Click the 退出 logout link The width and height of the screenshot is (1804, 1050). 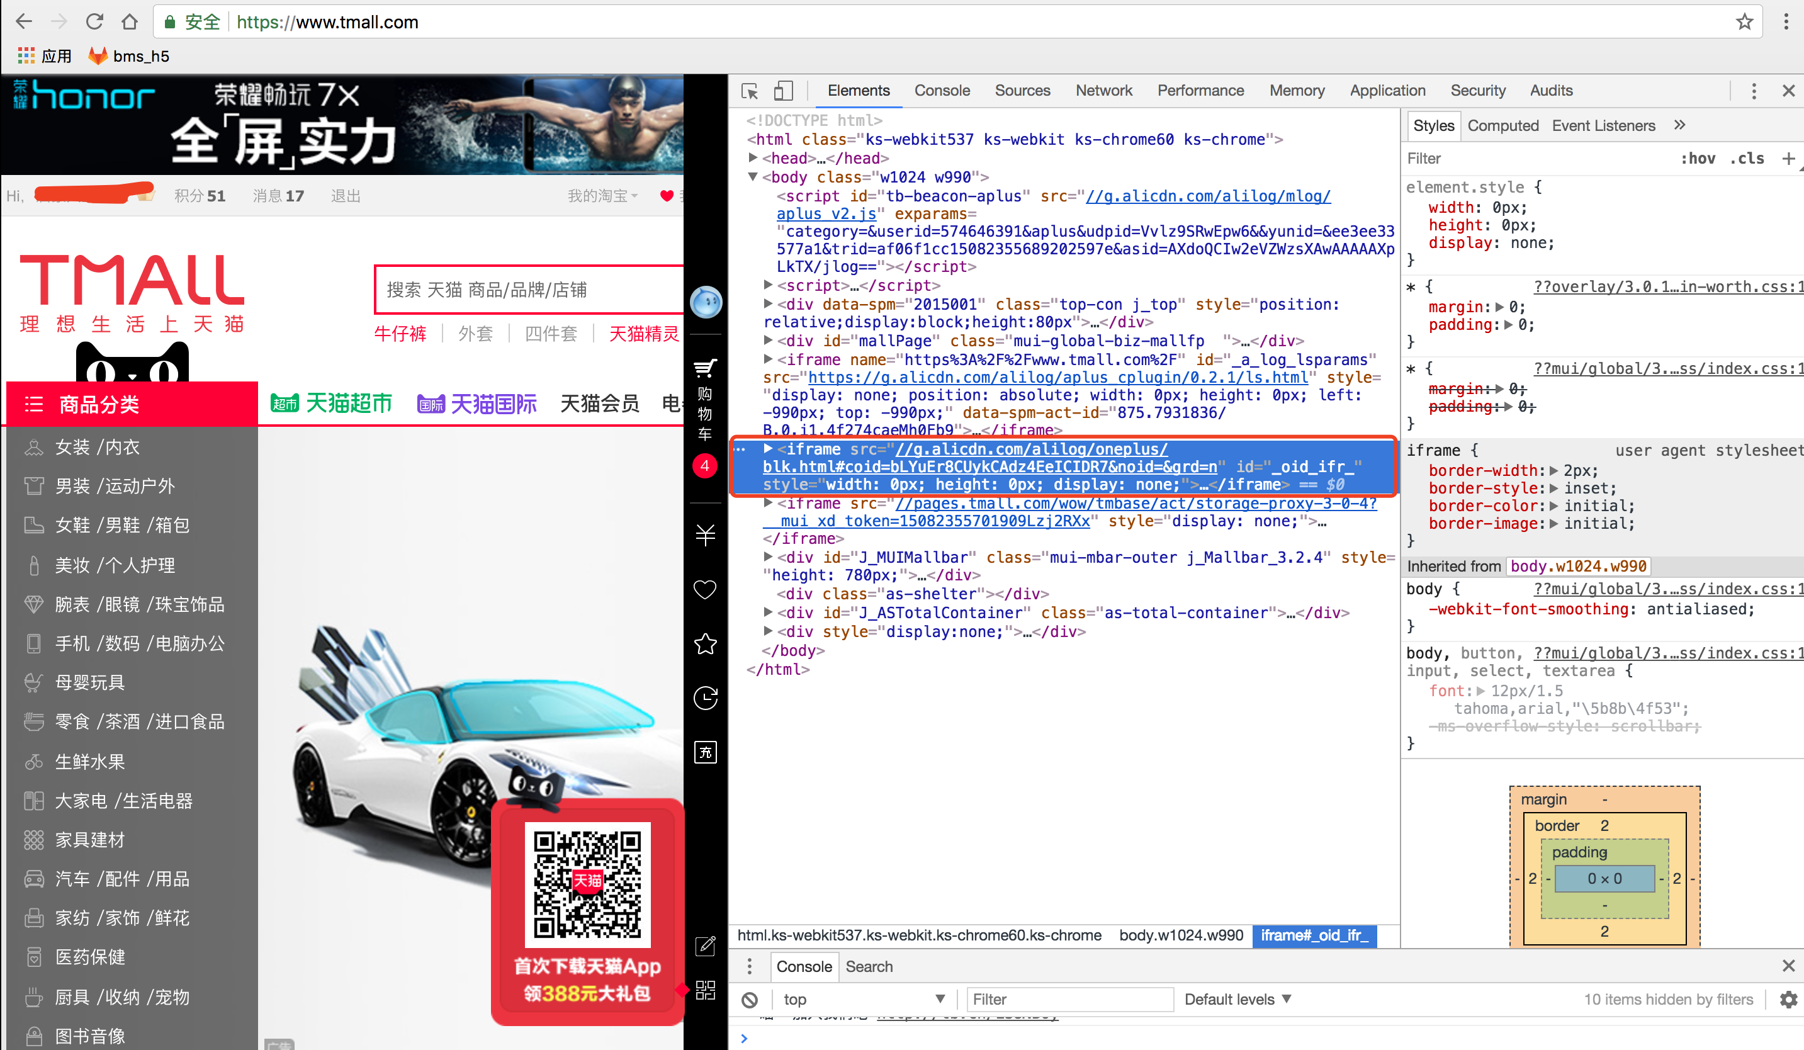(x=345, y=195)
